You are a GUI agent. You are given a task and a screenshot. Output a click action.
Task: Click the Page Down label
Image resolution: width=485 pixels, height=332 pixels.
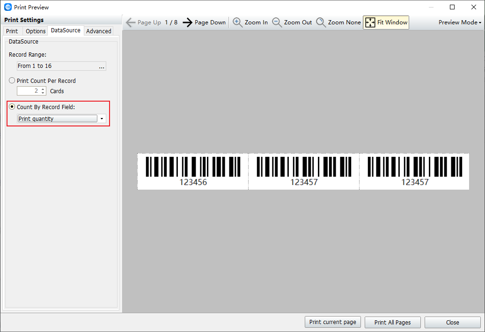(210, 22)
